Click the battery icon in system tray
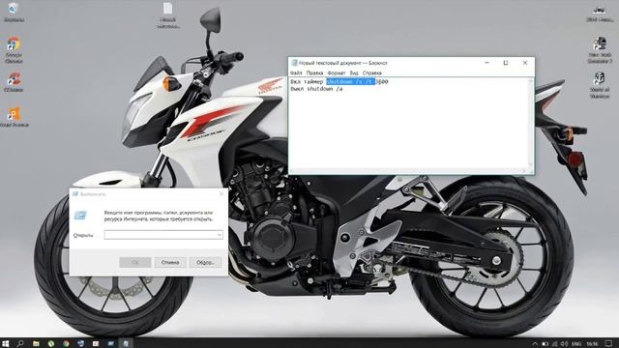Screen dimensions: 619x348 click(545, 344)
